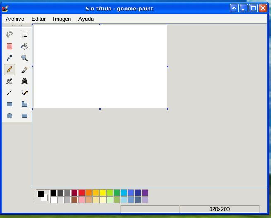Select the airbrush tool
This screenshot has width=271, height=218.
click(10, 81)
